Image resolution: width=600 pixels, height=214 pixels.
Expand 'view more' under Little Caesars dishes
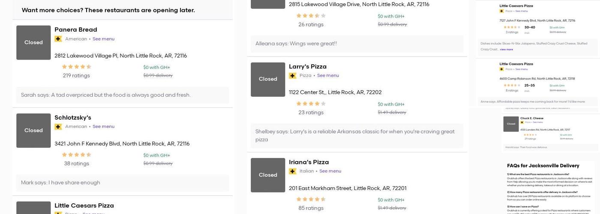(506, 50)
